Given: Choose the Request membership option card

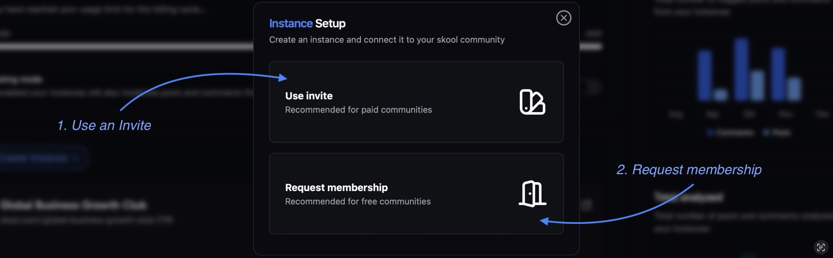Looking at the screenshot, I should 416,193.
